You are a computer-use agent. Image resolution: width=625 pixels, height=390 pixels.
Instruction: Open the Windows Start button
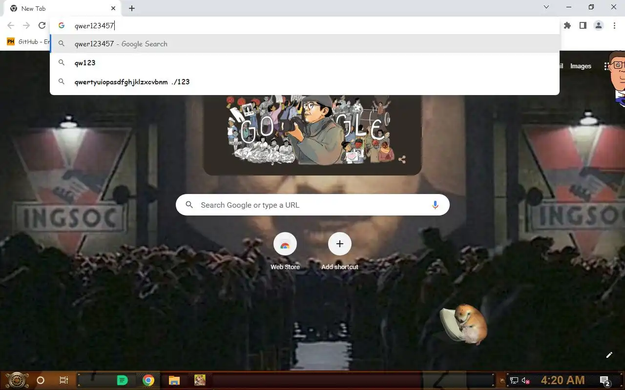17,380
